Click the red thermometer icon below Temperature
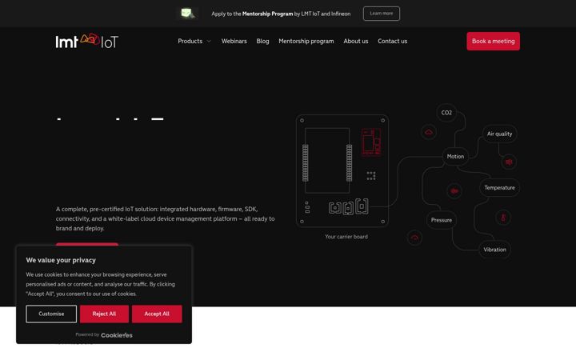 coord(503,218)
